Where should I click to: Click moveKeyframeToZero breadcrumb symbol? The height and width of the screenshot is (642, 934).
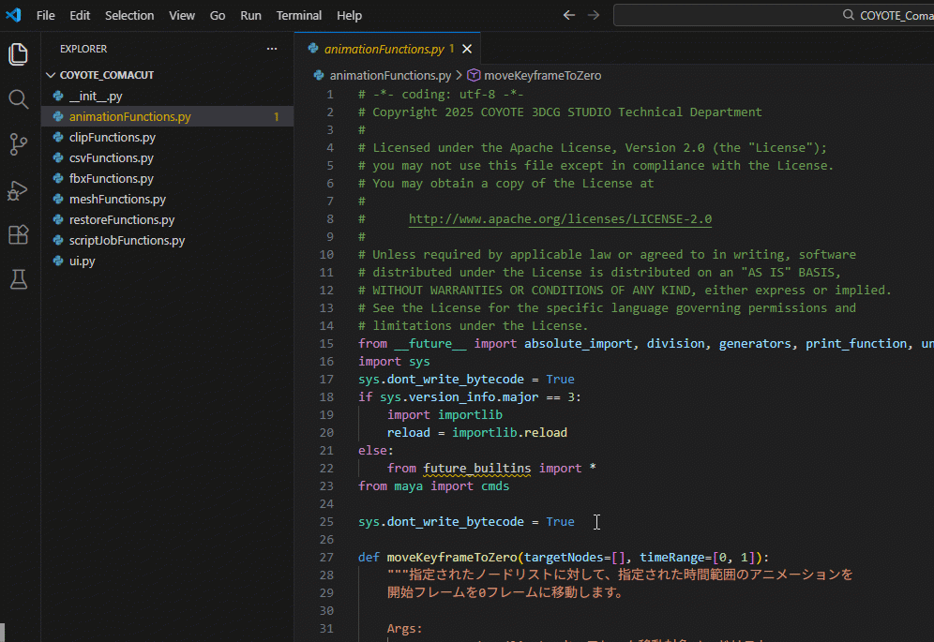point(542,75)
